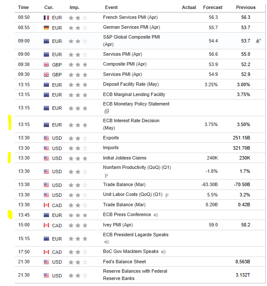The image size is (267, 286).
Task: Click the German flag icon in the 08:55 row
Action: click(x=46, y=27)
